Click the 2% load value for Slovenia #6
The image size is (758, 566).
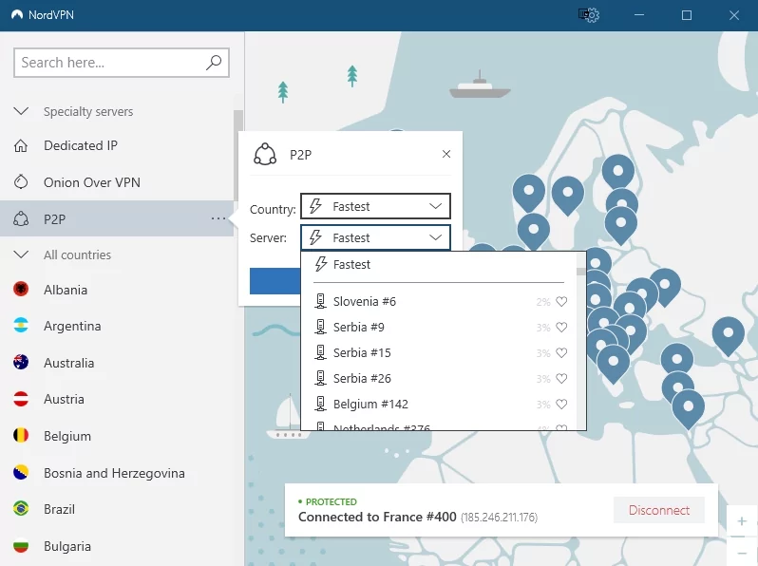543,302
